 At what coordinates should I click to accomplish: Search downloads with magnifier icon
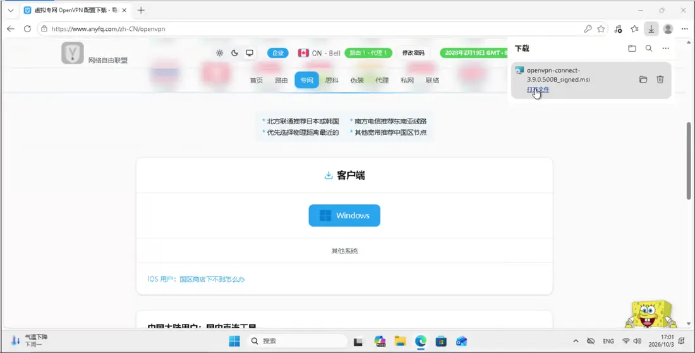[649, 48]
